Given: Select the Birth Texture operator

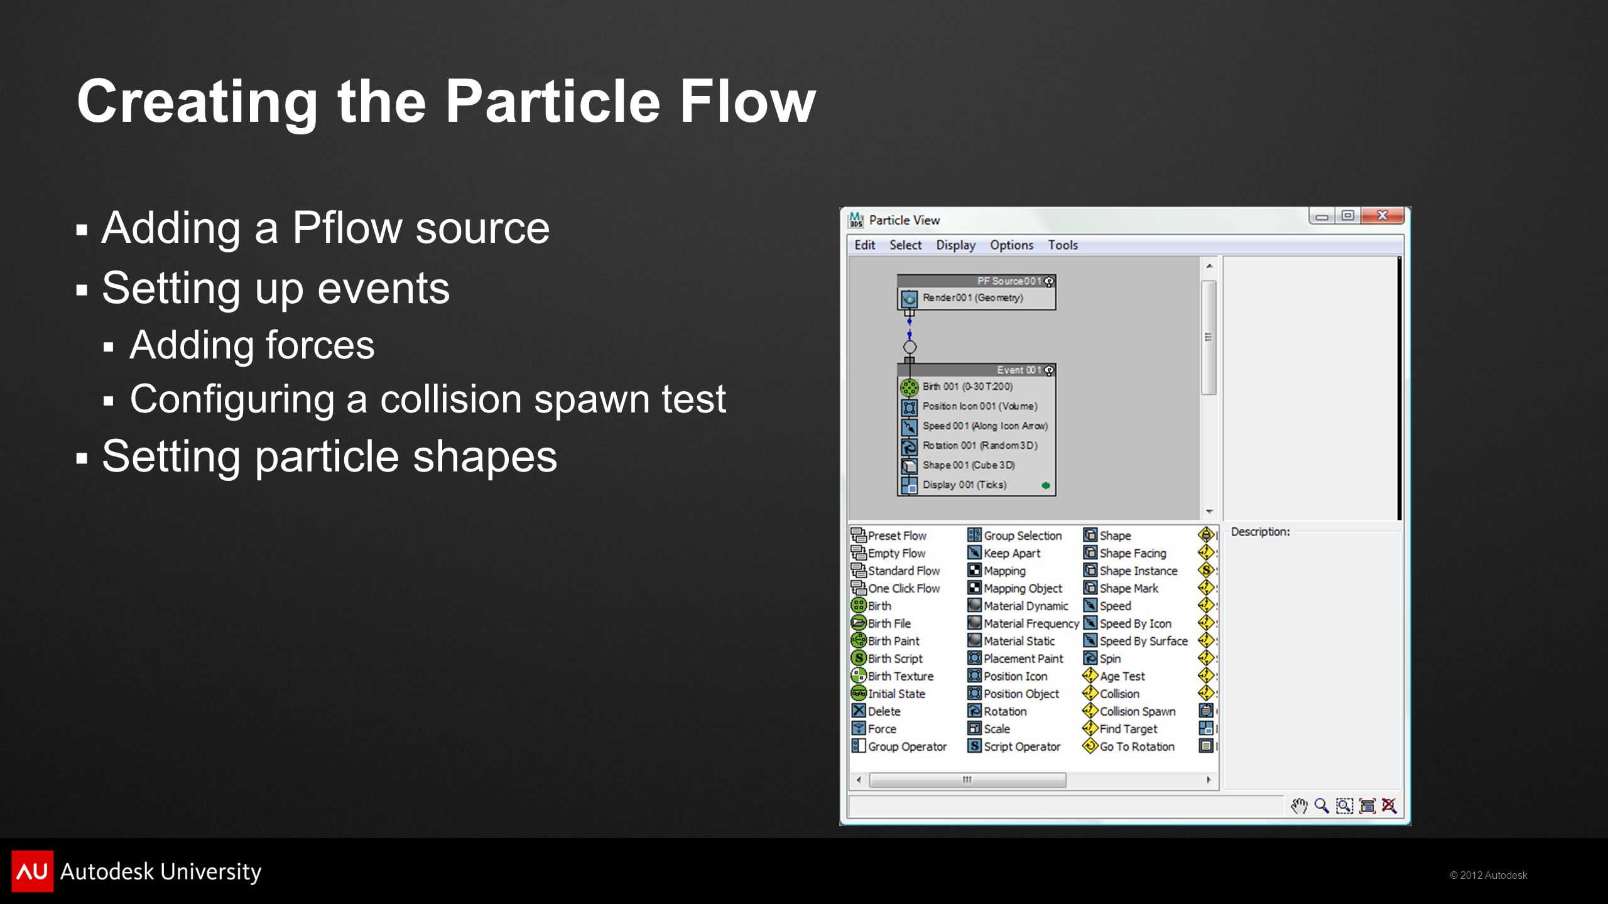Looking at the screenshot, I should point(893,676).
